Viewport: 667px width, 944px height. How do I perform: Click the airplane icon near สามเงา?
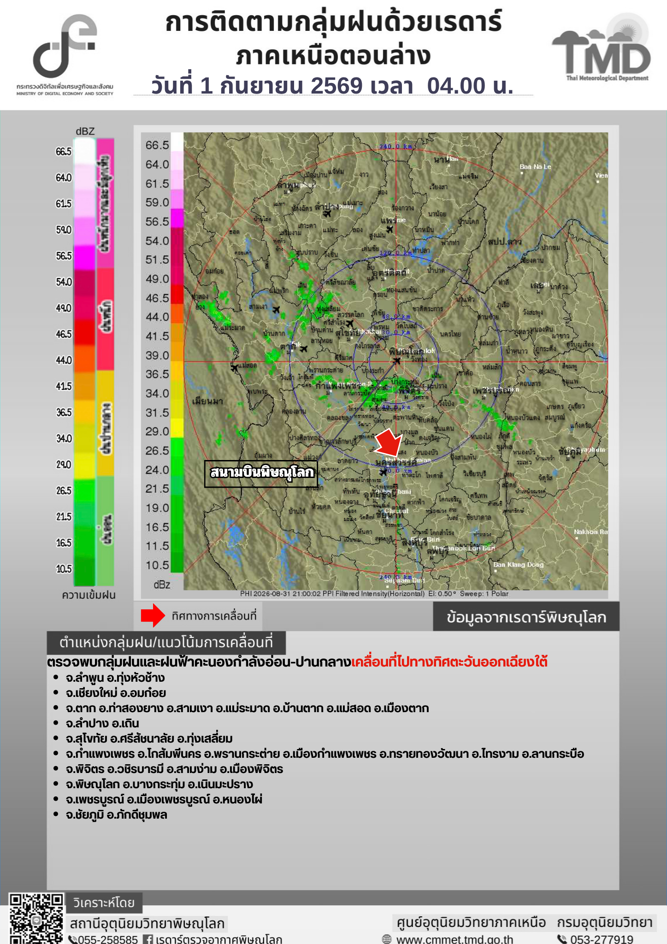276,309
